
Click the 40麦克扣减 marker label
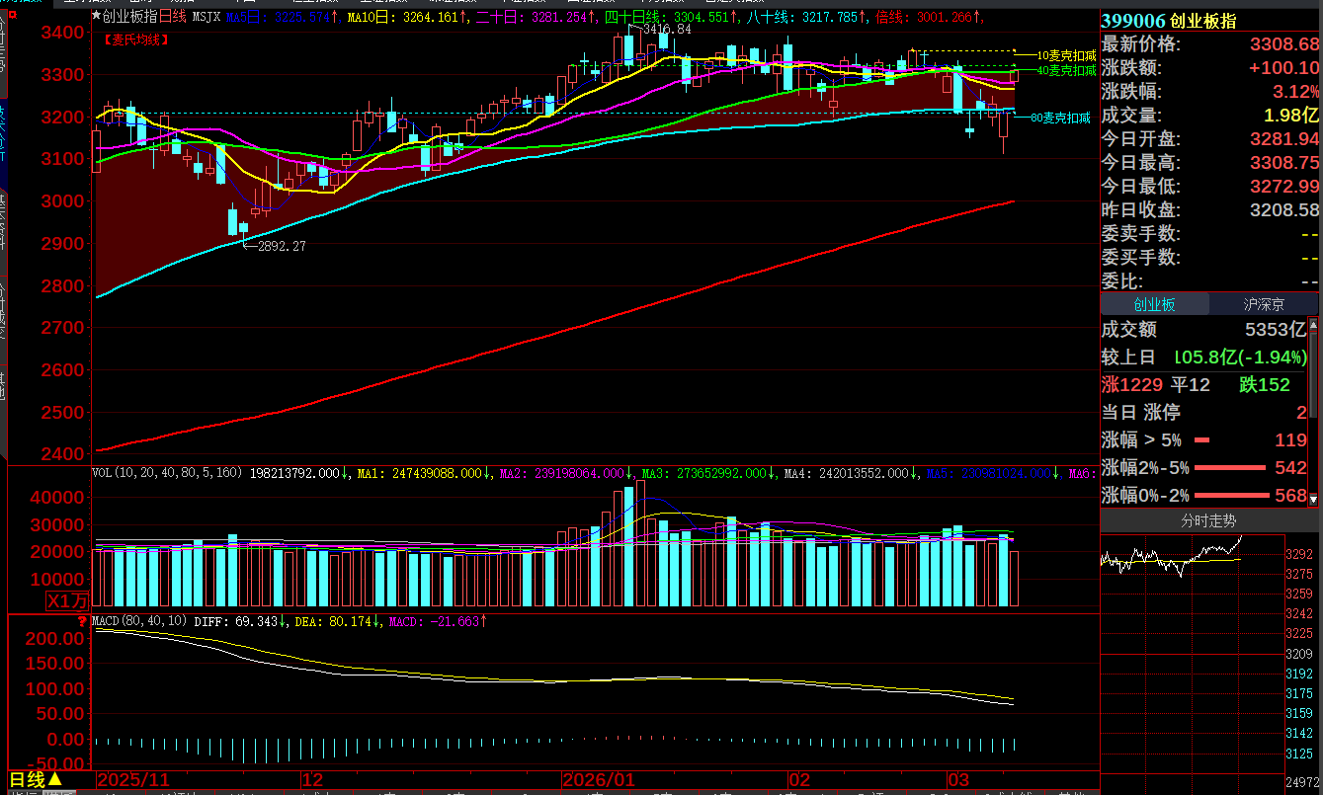point(1065,70)
